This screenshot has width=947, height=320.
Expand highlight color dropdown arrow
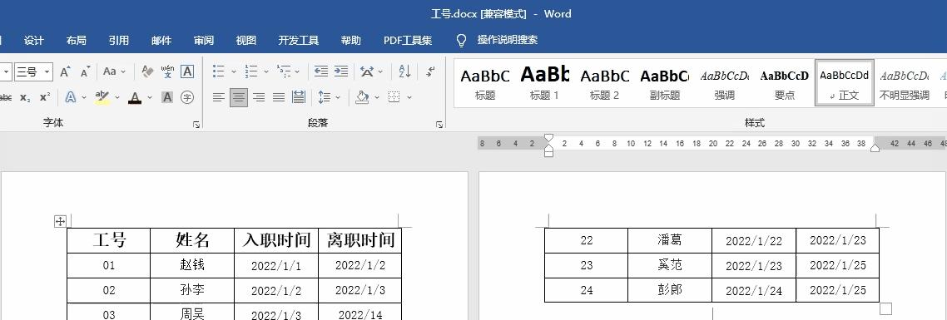tap(117, 97)
